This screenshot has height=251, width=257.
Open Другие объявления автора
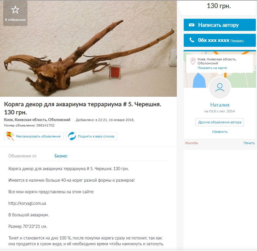click(220, 122)
